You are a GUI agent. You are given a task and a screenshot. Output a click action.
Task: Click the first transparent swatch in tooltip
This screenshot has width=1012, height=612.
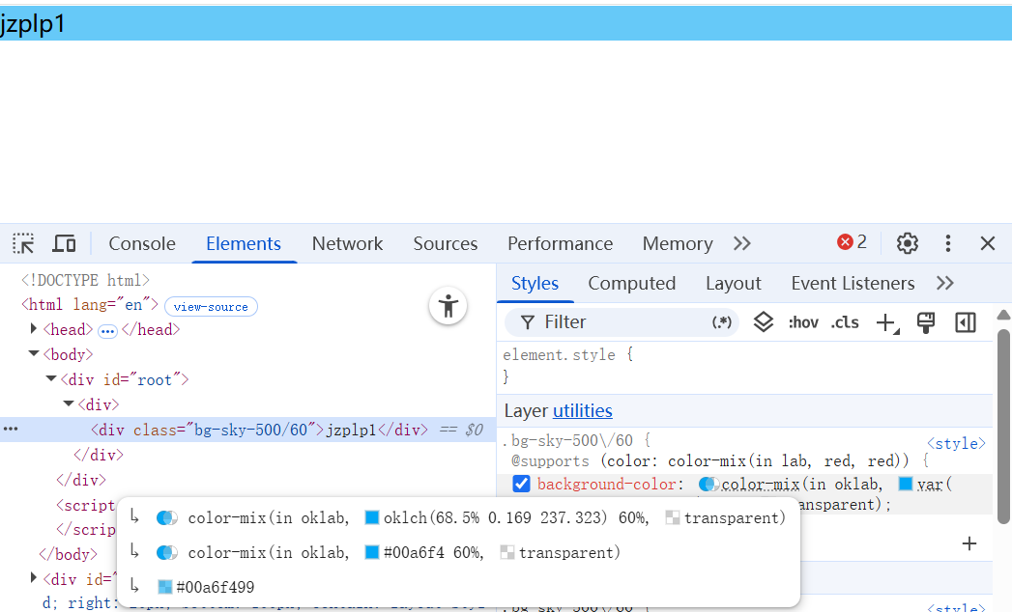pos(673,517)
